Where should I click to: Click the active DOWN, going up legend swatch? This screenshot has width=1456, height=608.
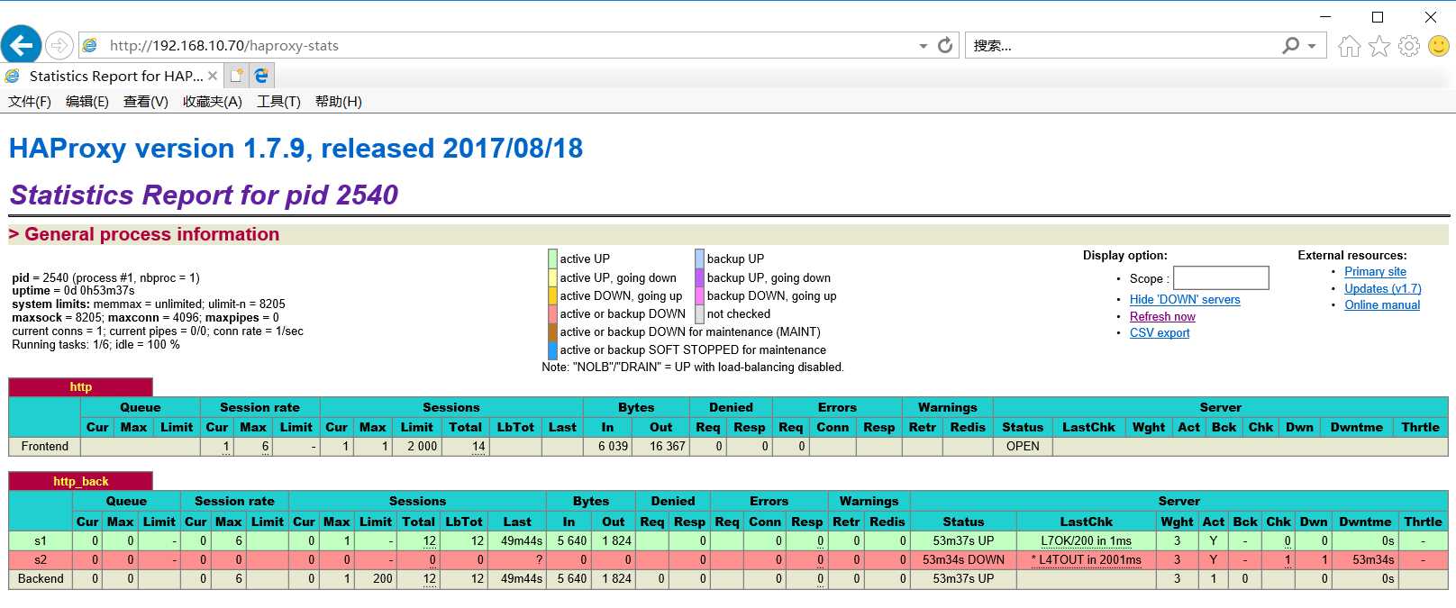[552, 295]
